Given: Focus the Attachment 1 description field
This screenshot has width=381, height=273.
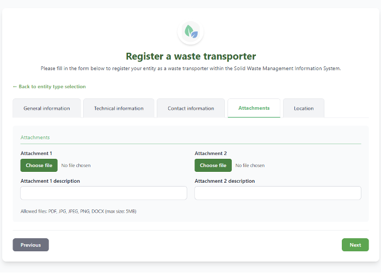Looking at the screenshot, I should pyautogui.click(x=104, y=193).
